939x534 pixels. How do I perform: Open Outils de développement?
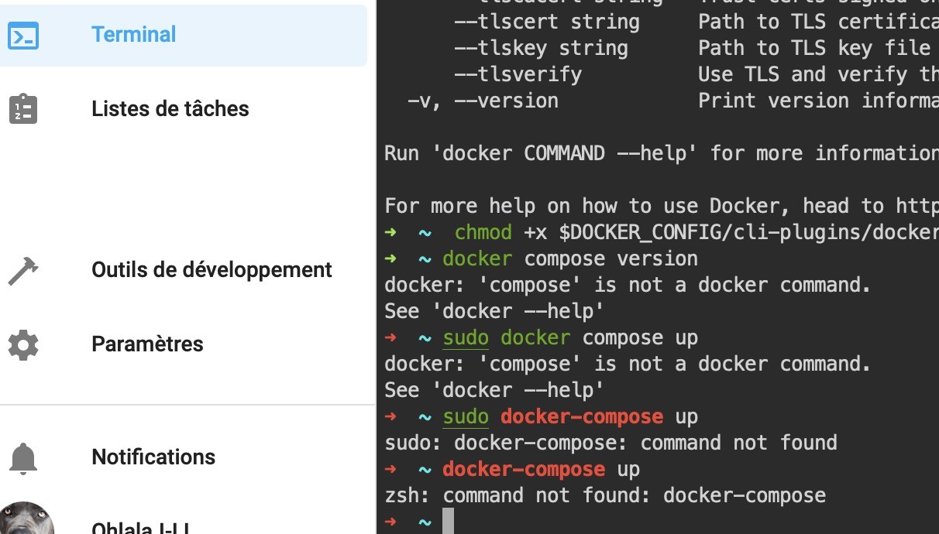tap(212, 270)
